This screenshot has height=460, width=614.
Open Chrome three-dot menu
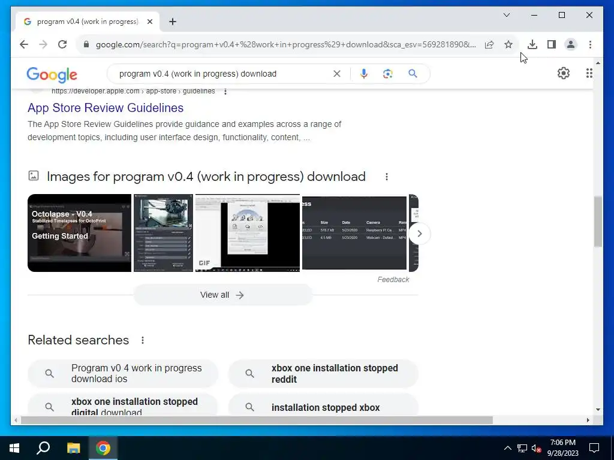[x=590, y=44]
